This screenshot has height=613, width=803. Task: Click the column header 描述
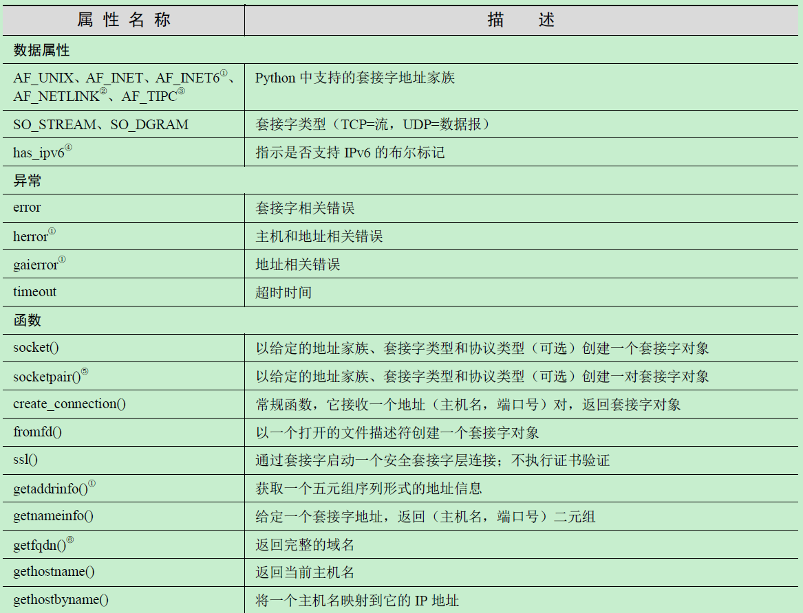pyautogui.click(x=521, y=20)
